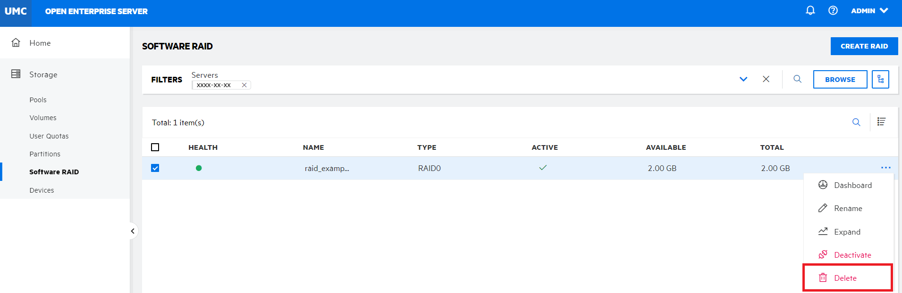
Task: Click the BROWSE button
Action: click(840, 80)
